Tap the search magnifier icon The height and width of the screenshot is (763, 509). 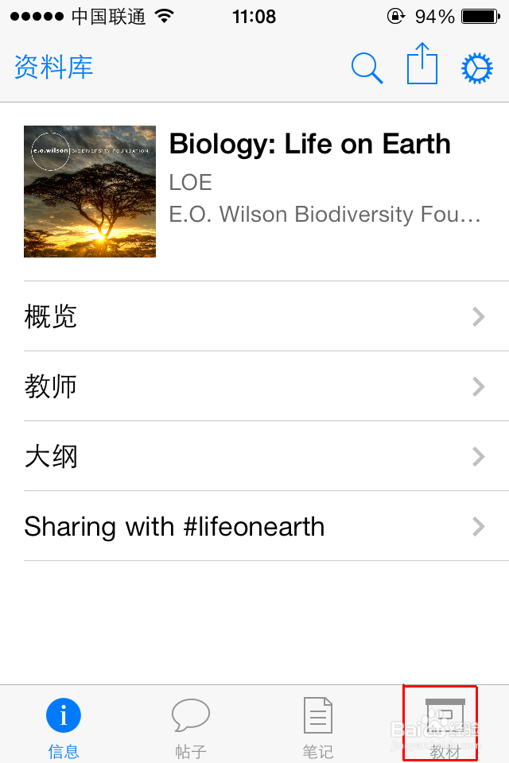(x=367, y=68)
